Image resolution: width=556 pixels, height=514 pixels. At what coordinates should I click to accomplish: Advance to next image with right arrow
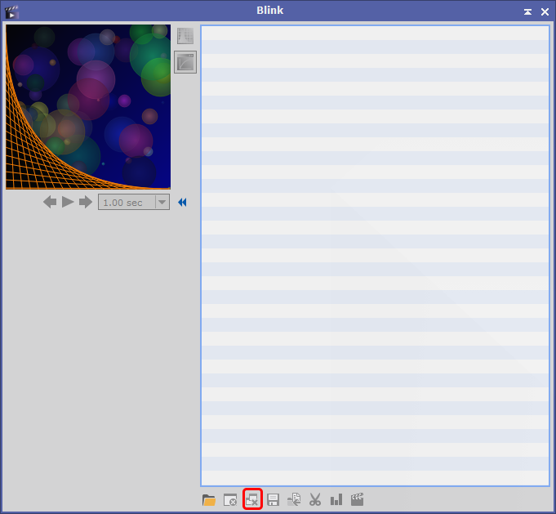86,202
